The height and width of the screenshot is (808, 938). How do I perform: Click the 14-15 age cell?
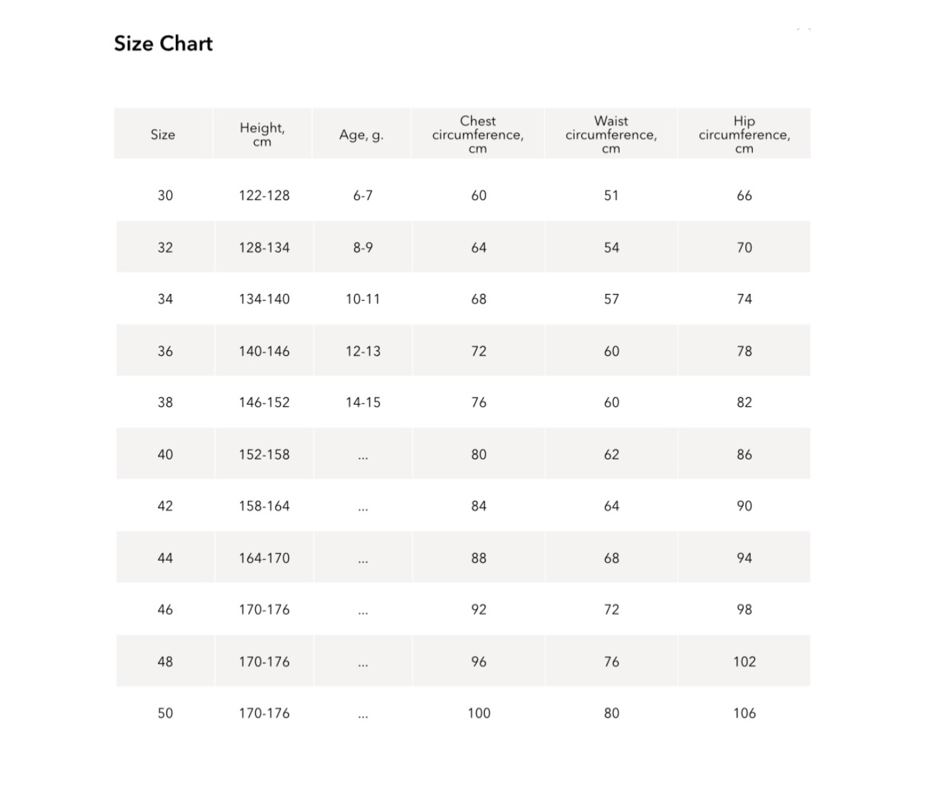tap(363, 403)
